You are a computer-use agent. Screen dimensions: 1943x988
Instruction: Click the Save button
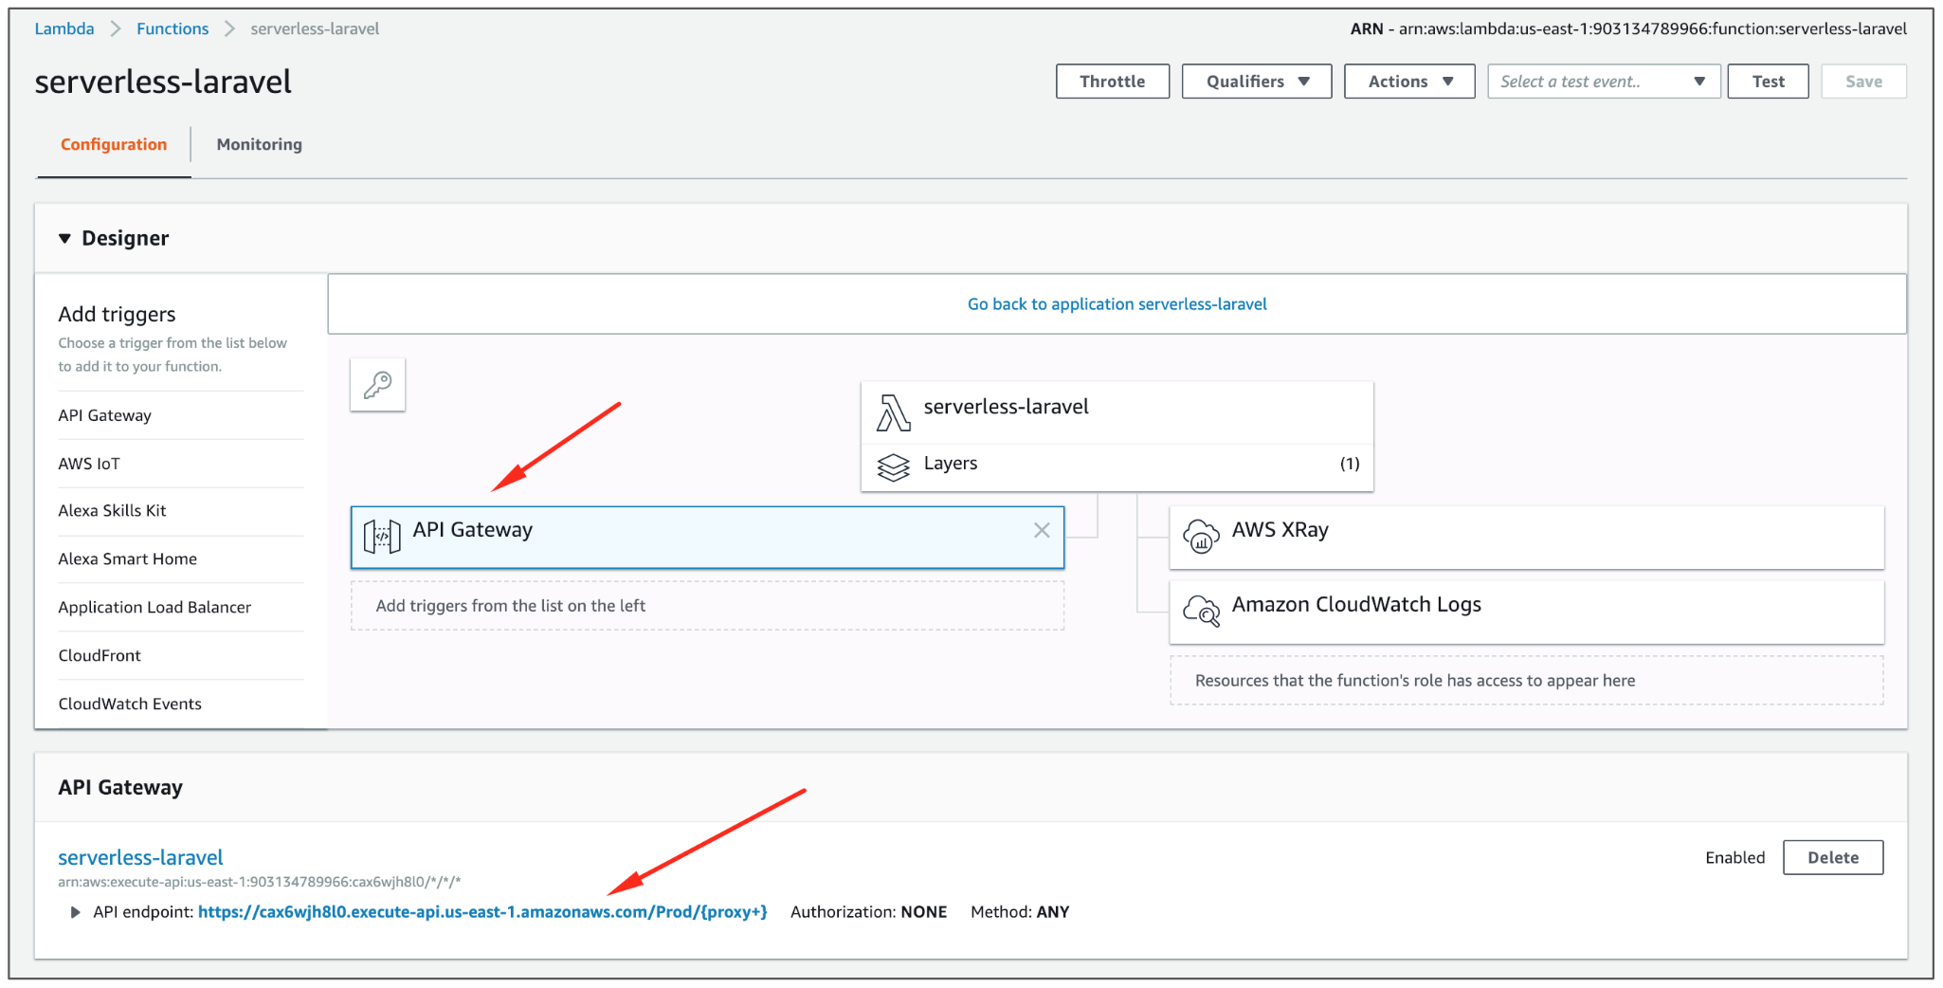click(x=1863, y=82)
